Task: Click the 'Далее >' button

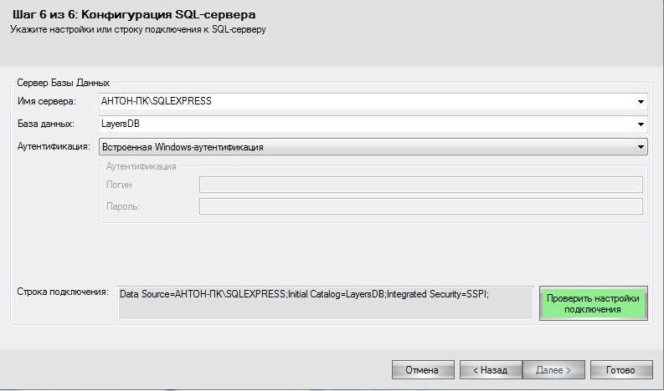Action: (553, 369)
